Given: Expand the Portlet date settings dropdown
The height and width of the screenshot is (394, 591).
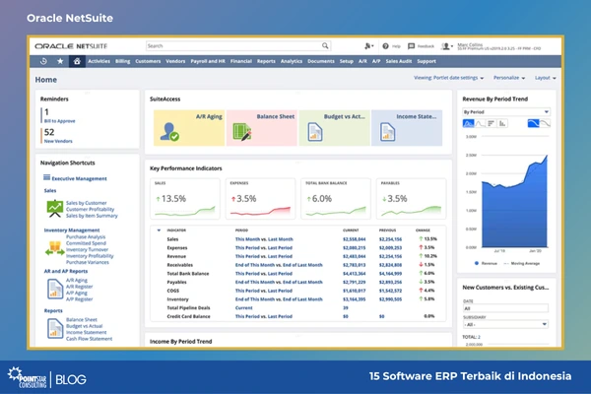Looking at the screenshot, I should (449, 78).
